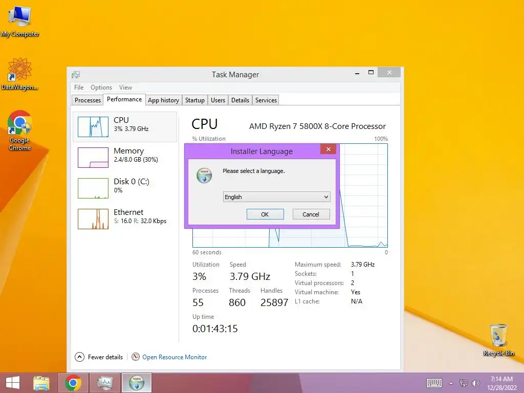
Task: Click the Resource Monitor gauge icon
Action: click(135, 357)
